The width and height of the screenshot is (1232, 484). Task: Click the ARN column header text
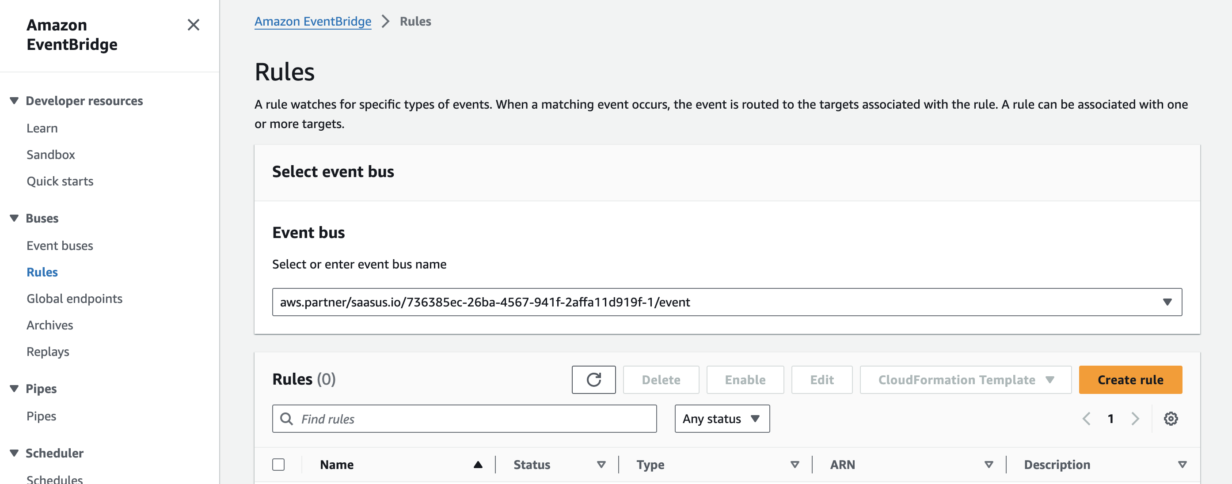842,465
